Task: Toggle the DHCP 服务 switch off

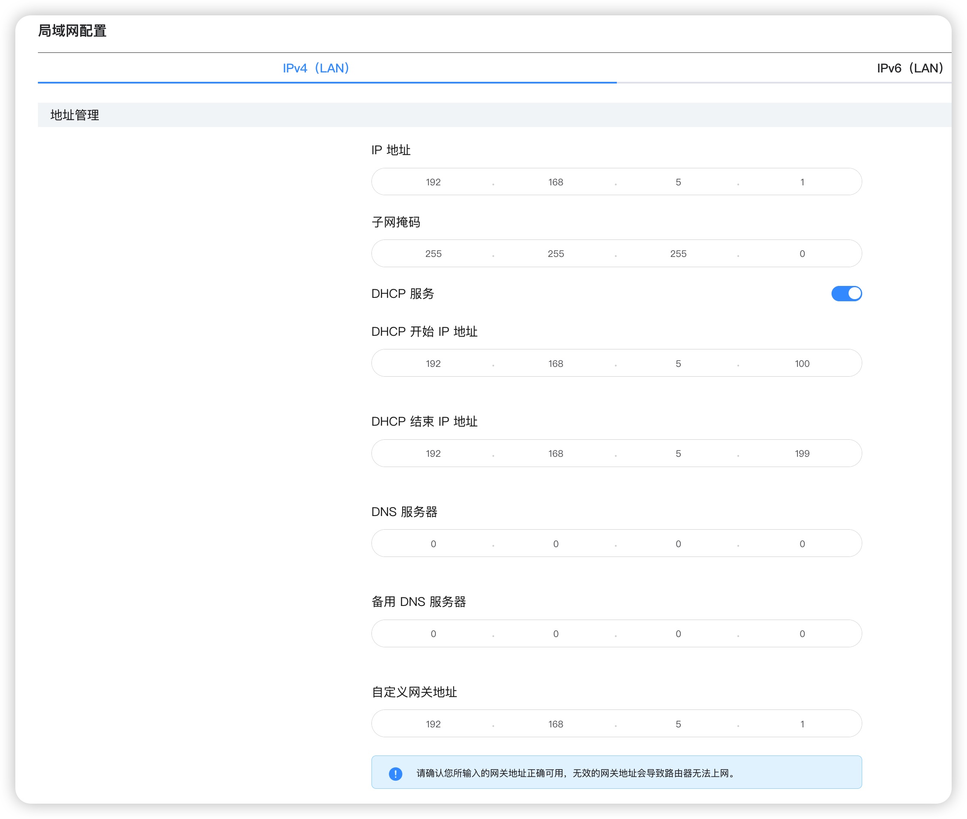Action: coord(846,294)
